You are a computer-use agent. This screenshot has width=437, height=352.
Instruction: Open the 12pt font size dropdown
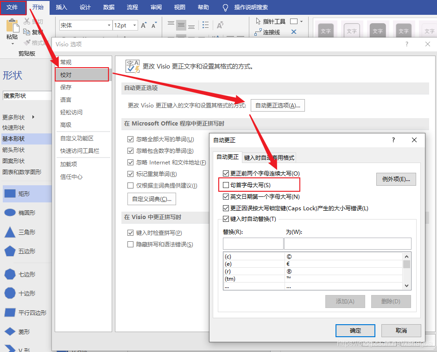pyautogui.click(x=134, y=25)
